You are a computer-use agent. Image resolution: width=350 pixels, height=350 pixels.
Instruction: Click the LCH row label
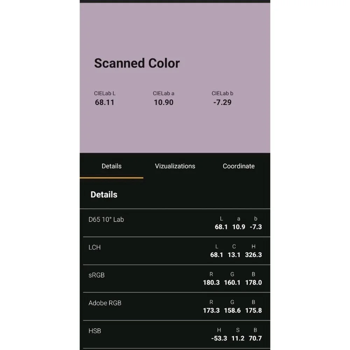tap(94, 247)
